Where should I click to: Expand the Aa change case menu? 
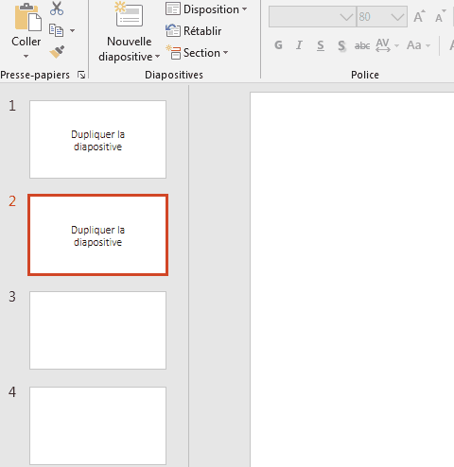tap(418, 45)
